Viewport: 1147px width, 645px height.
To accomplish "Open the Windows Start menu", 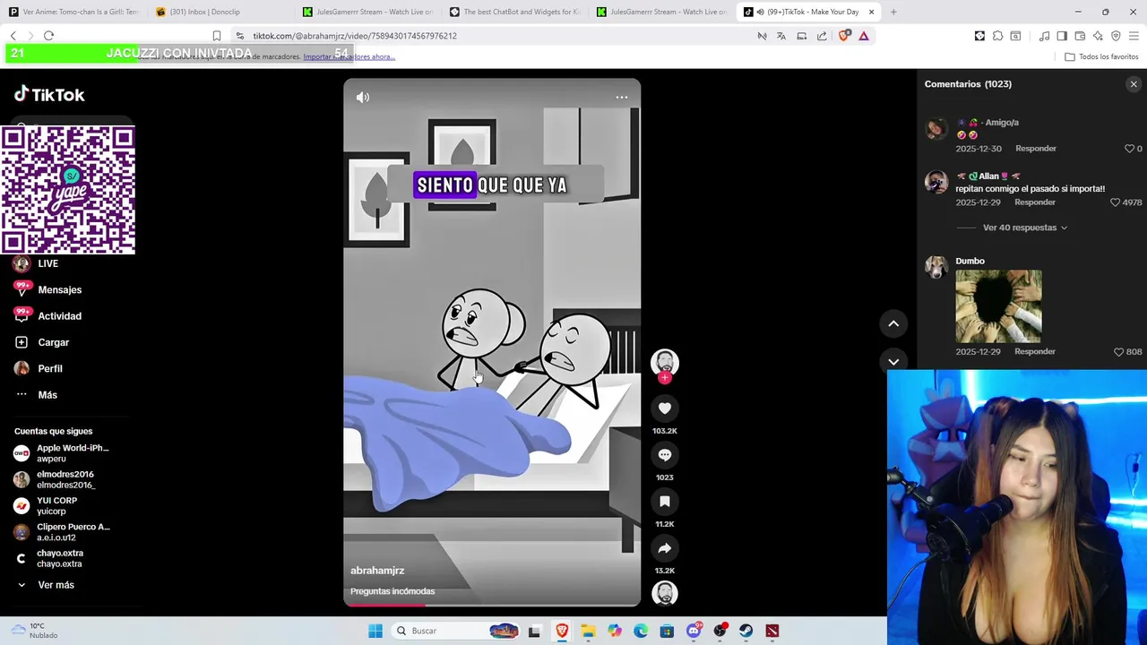I will 375,631.
